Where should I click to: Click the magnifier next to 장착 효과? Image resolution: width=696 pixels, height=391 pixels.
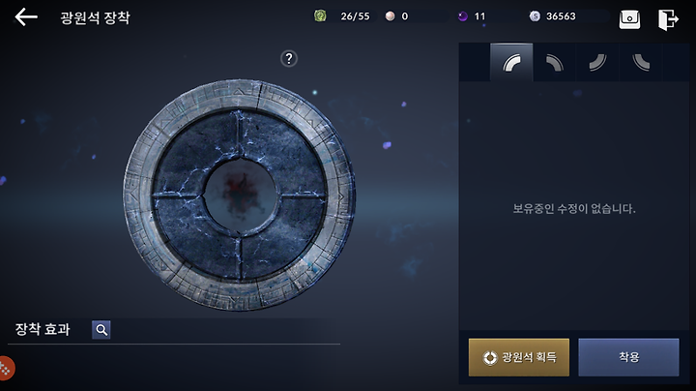(x=101, y=330)
